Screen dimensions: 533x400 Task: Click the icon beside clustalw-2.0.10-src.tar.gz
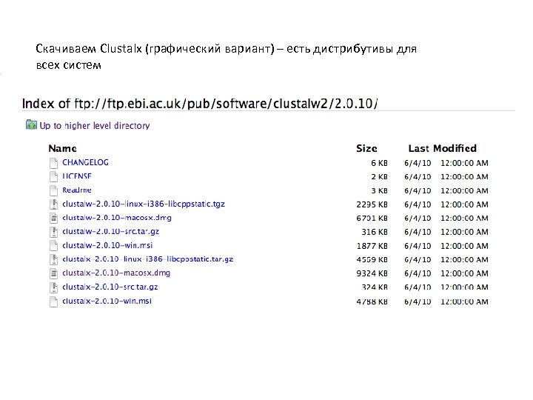(x=53, y=232)
